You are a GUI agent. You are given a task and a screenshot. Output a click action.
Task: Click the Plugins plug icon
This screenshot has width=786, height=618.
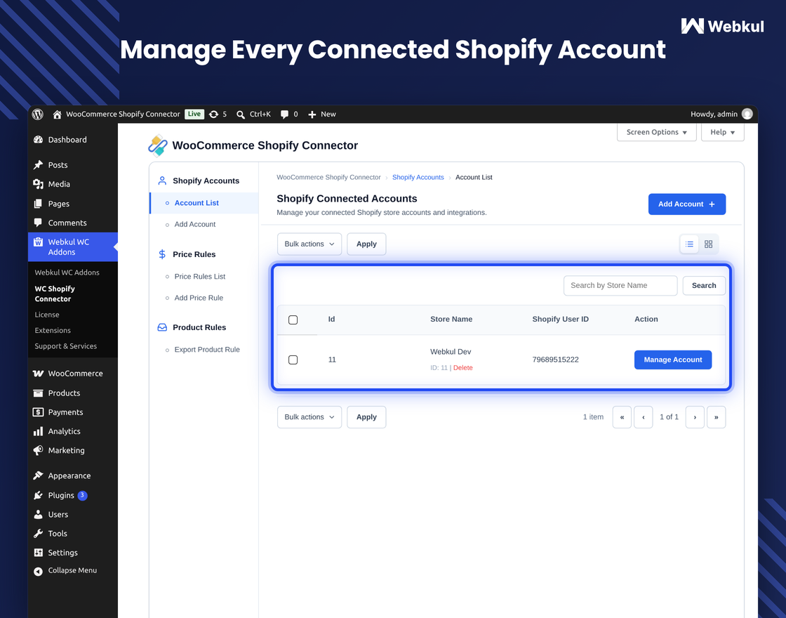[x=38, y=495]
